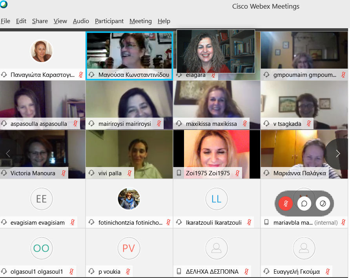
Task: Click headset icon beside Victoria Manoura
Action: pyautogui.click(x=4, y=173)
